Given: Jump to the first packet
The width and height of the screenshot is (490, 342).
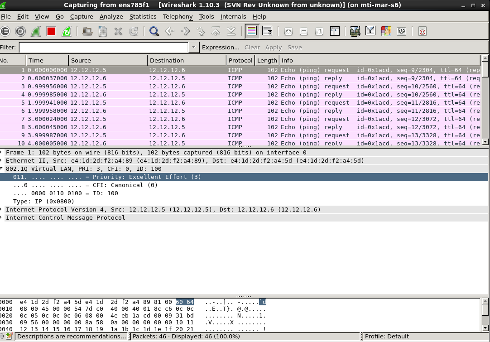Looking at the screenshot, I should pyautogui.click(x=216, y=31).
